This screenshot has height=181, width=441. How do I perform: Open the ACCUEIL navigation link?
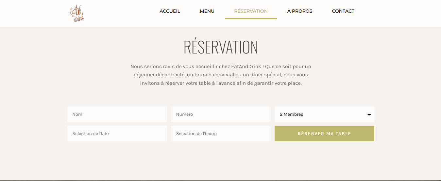click(x=170, y=11)
